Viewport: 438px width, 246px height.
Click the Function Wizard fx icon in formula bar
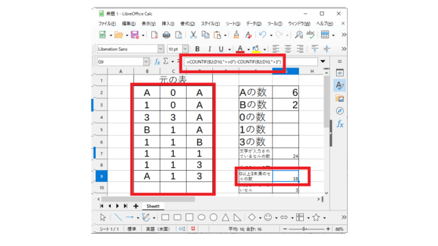coord(157,61)
